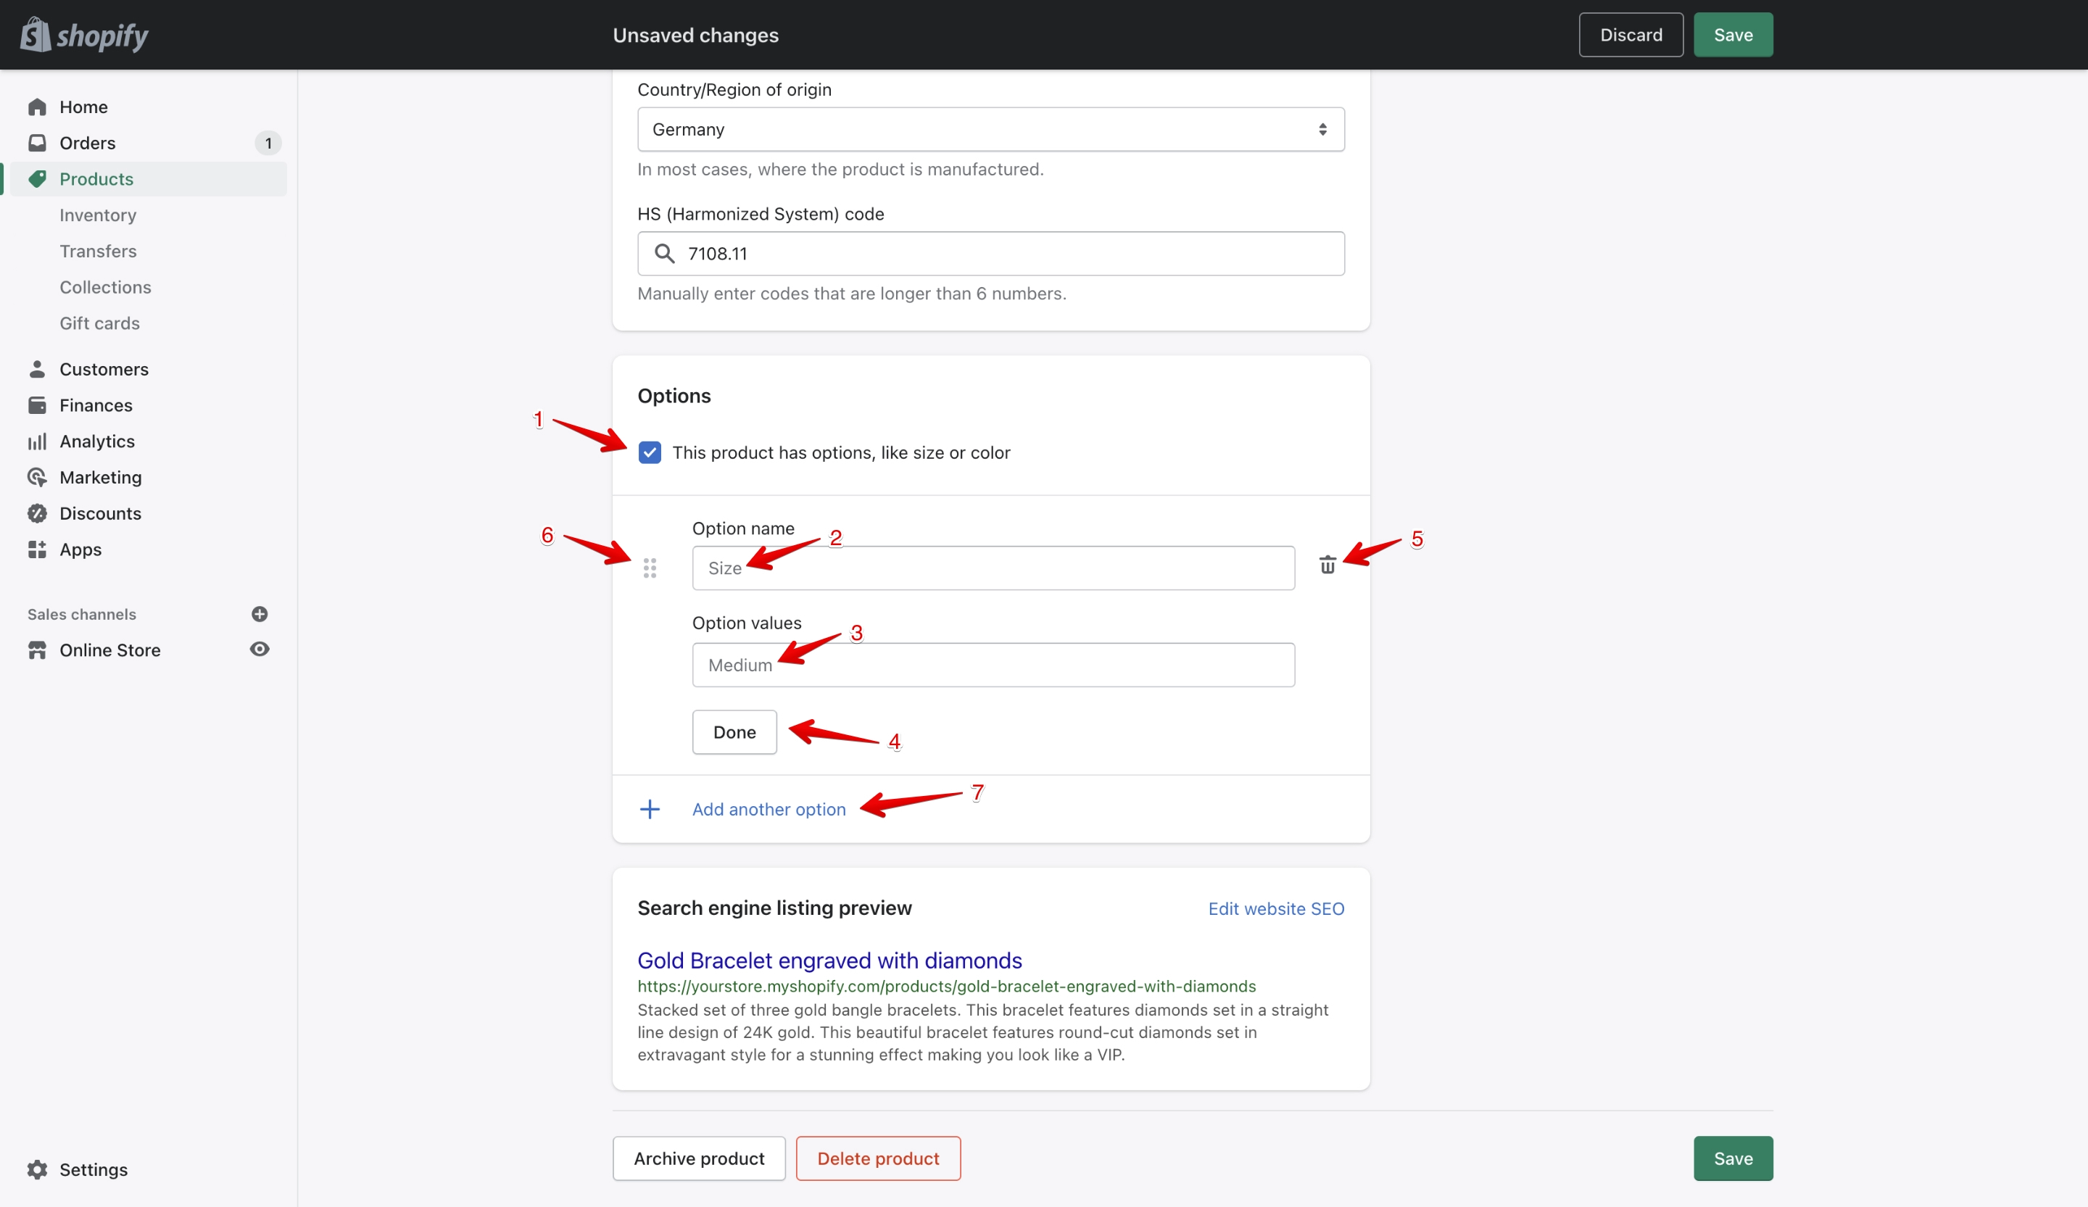Click the Products tag icon
Viewport: 2088px width, 1207px height.
coord(37,179)
